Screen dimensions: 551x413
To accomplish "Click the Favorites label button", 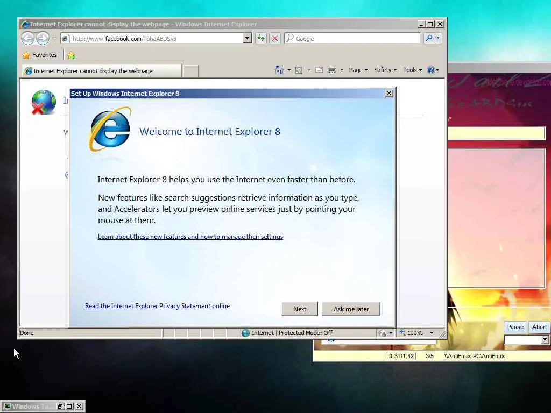I will [x=44, y=55].
